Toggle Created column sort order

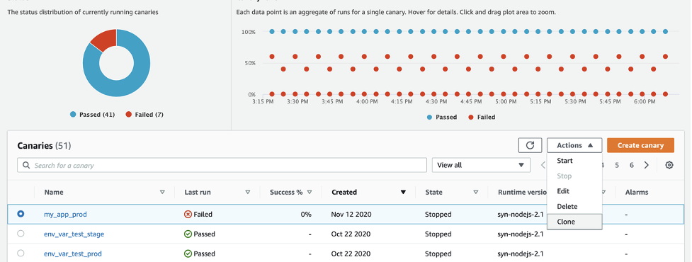pos(402,193)
